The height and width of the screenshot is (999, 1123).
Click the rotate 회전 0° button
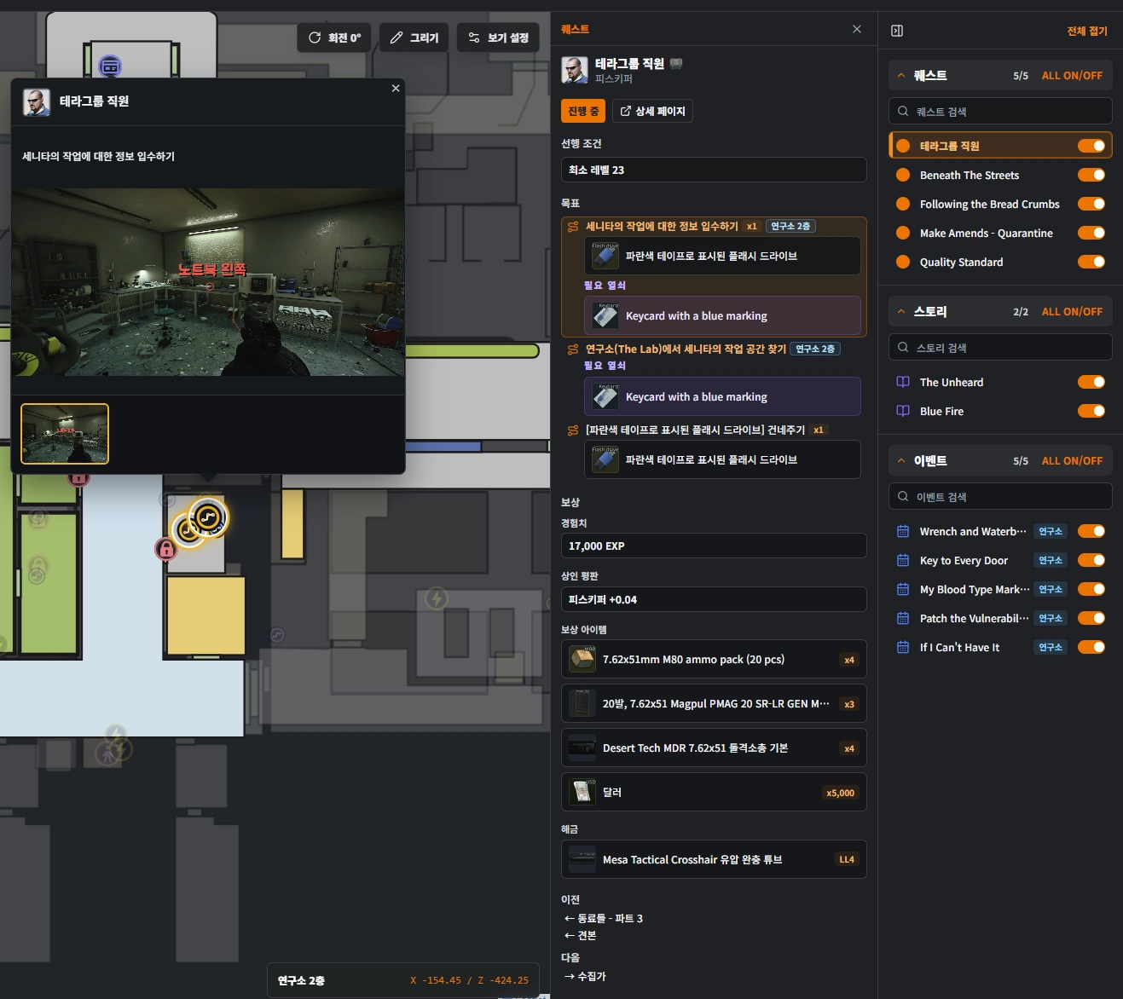[x=334, y=38]
